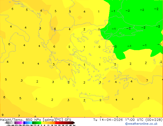Click the '[gdmp]' unit text
This screenshot has width=163, height=126.
pos(49,120)
